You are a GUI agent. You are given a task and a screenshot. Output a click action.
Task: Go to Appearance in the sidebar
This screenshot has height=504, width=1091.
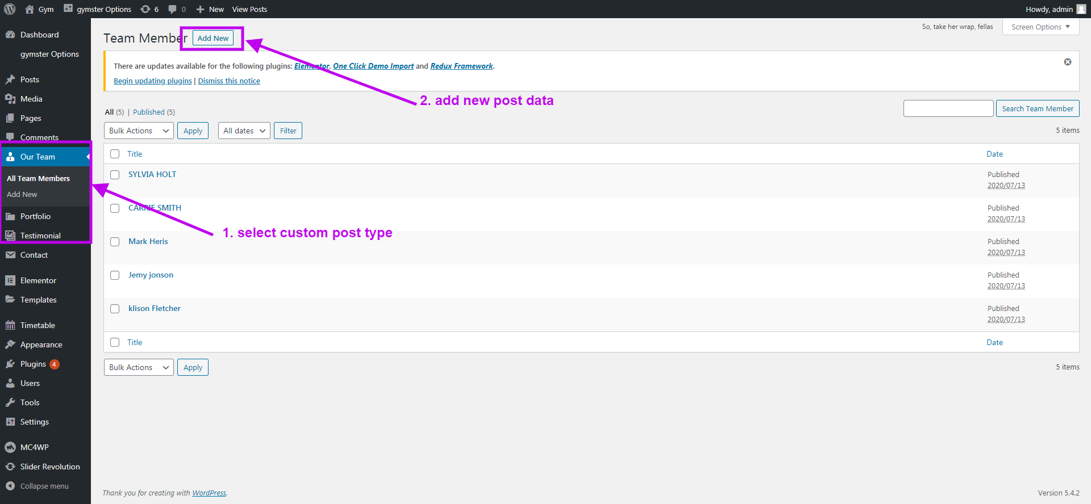[x=41, y=345]
